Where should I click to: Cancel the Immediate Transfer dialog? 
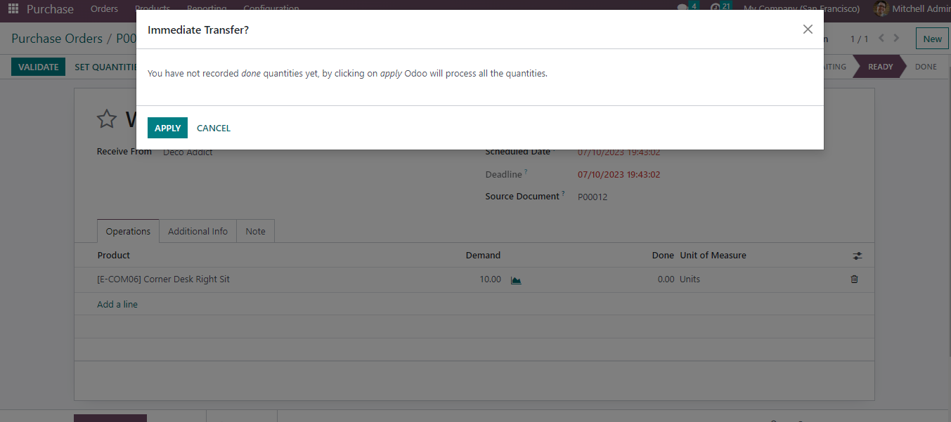[x=214, y=128]
